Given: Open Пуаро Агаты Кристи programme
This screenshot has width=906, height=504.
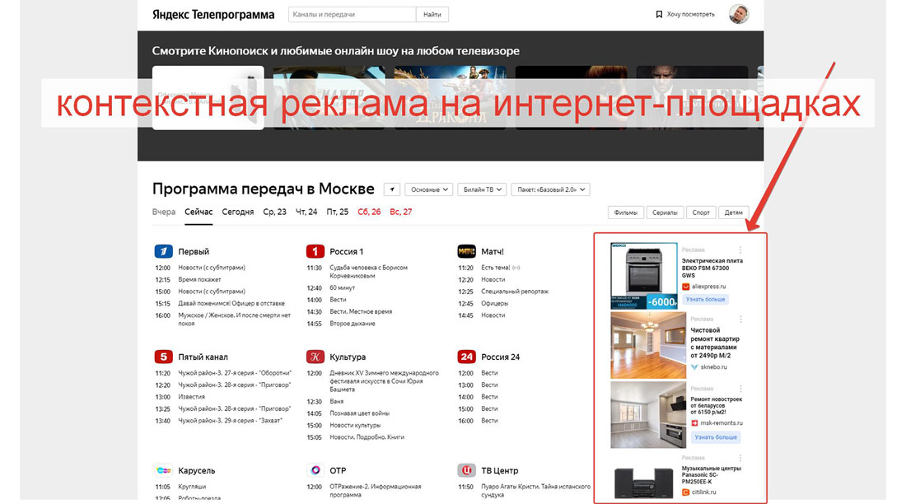Looking at the screenshot, I should [536, 491].
